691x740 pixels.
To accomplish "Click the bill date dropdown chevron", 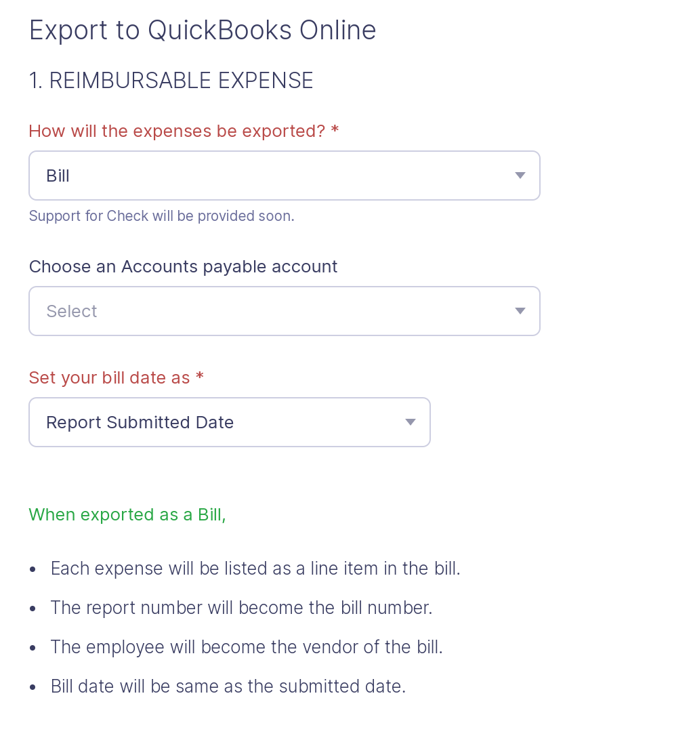I will (x=410, y=422).
